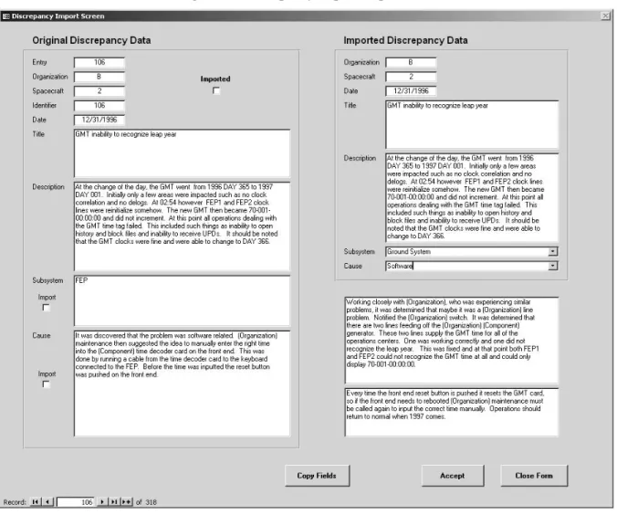Click the original Subsystem box containing FEP
The image size is (617, 515).
[x=183, y=300]
